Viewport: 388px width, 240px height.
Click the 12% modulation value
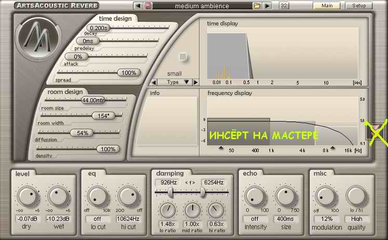[x=326, y=219]
